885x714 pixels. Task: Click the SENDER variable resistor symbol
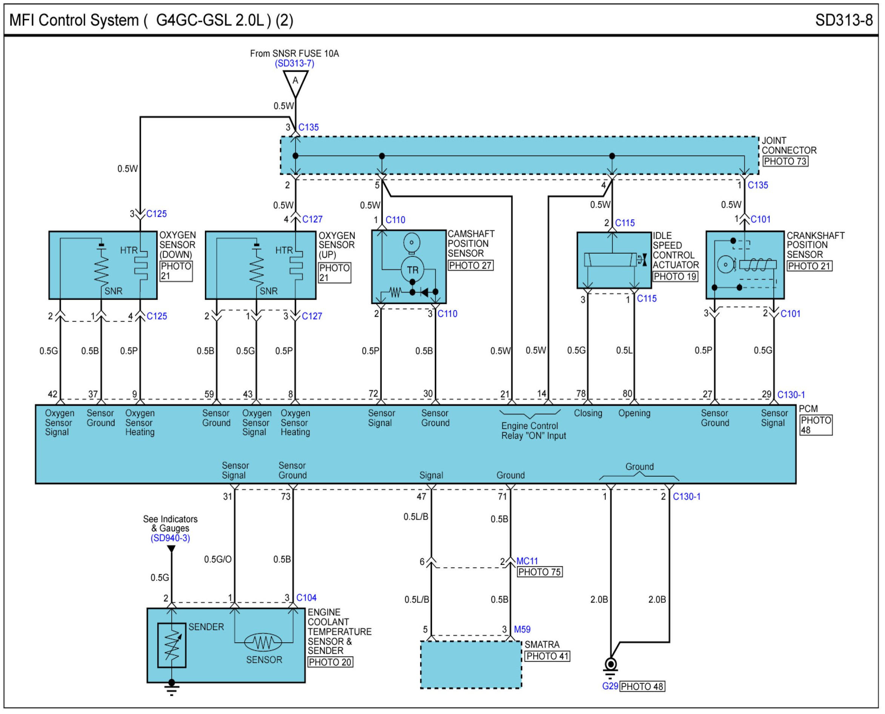(172, 645)
